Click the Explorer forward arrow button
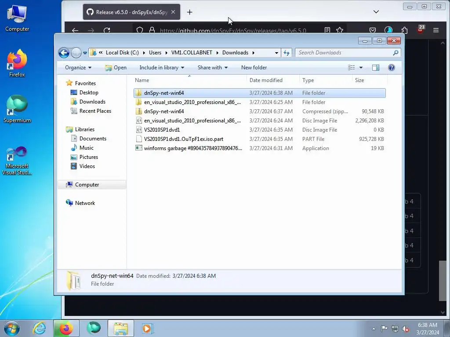The height and width of the screenshot is (337, 450). click(x=76, y=53)
